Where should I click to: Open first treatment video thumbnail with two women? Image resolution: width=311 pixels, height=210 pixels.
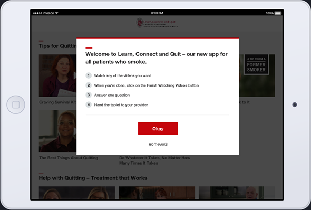point(77,193)
